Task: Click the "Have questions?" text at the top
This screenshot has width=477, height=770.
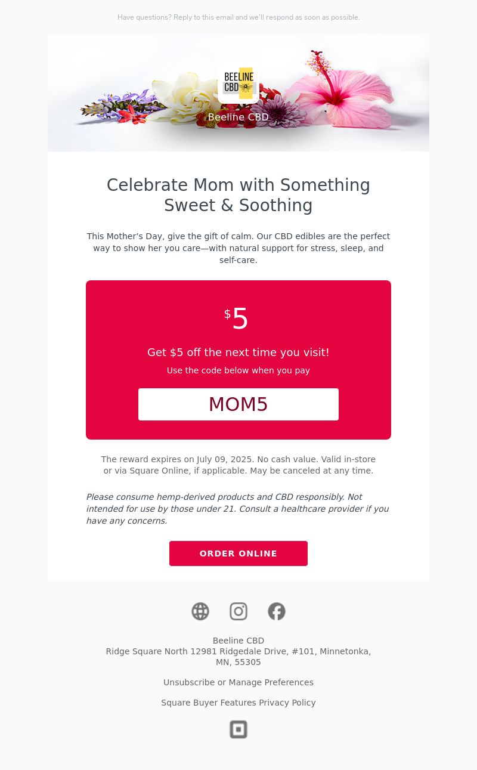Action: click(x=238, y=17)
